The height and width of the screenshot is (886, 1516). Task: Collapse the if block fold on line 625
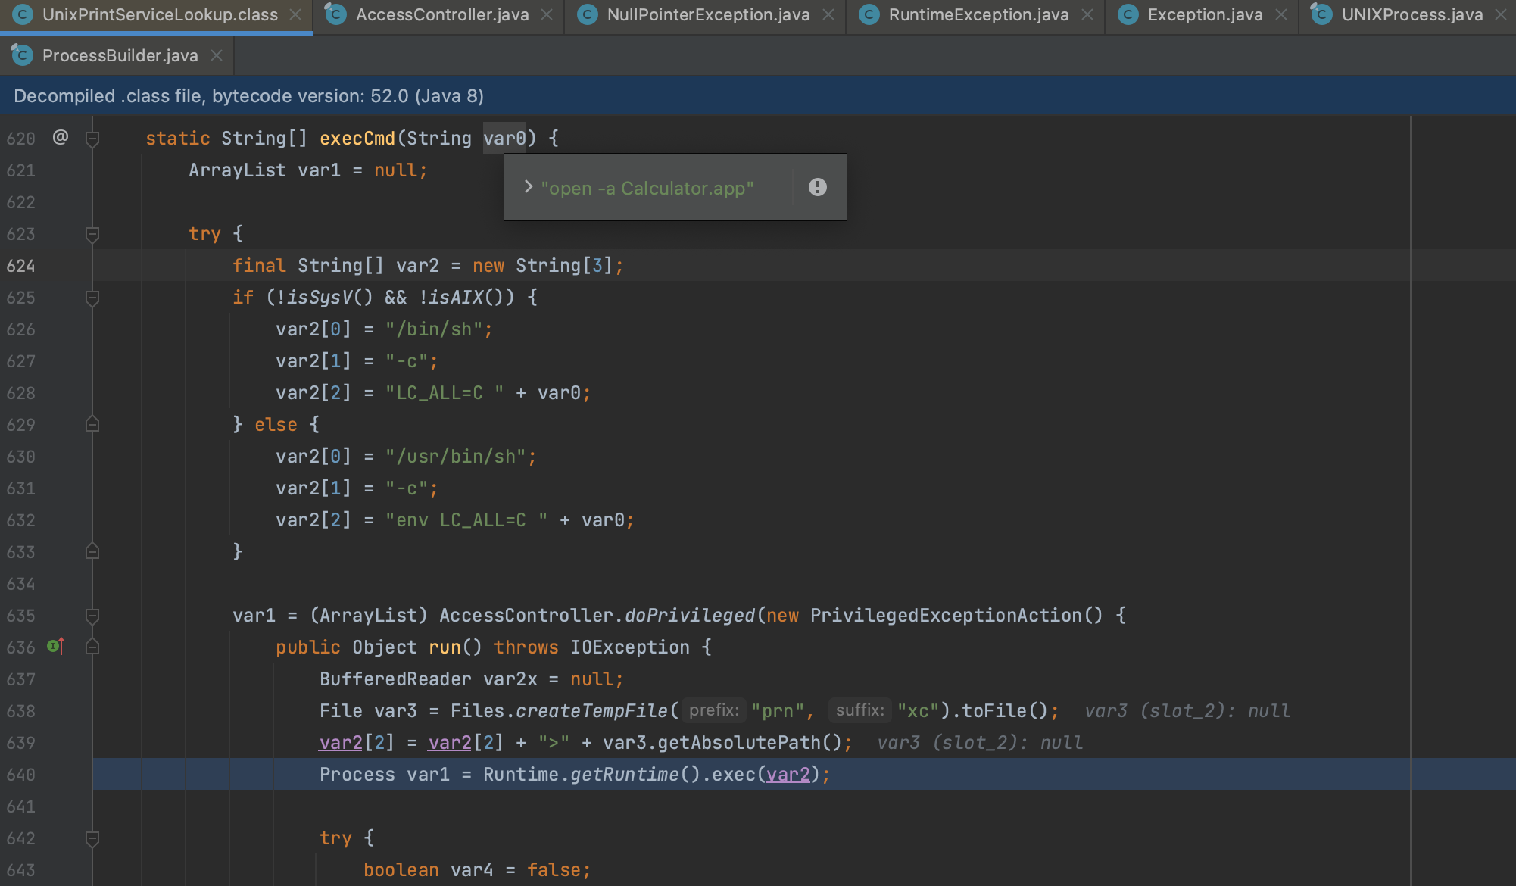[x=92, y=298]
